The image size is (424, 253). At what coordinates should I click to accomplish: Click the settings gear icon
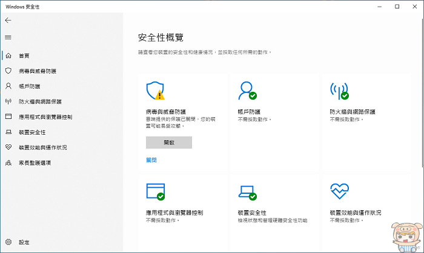pos(8,242)
